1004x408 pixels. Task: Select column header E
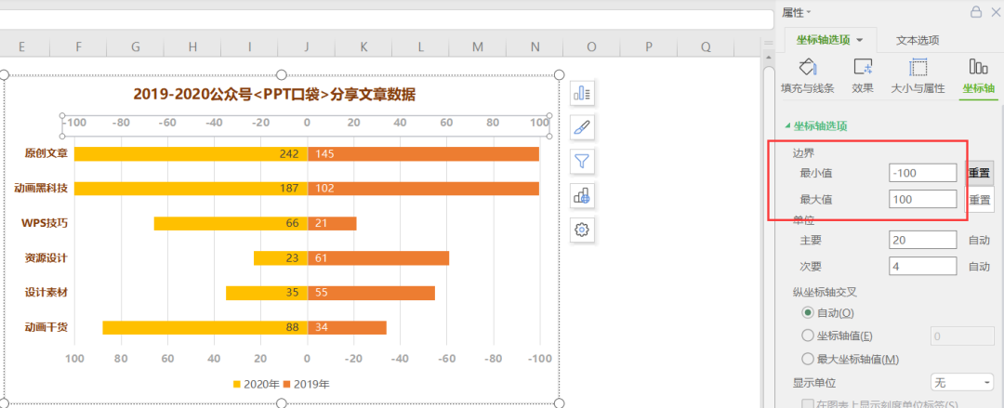21,46
